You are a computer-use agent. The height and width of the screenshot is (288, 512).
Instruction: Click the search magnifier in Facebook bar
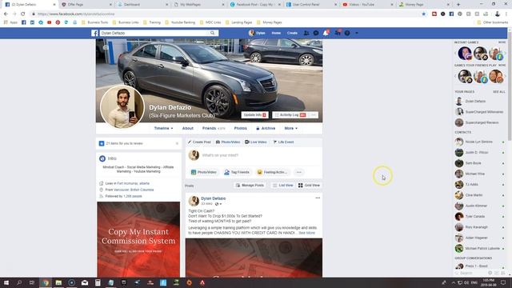pyautogui.click(x=212, y=33)
